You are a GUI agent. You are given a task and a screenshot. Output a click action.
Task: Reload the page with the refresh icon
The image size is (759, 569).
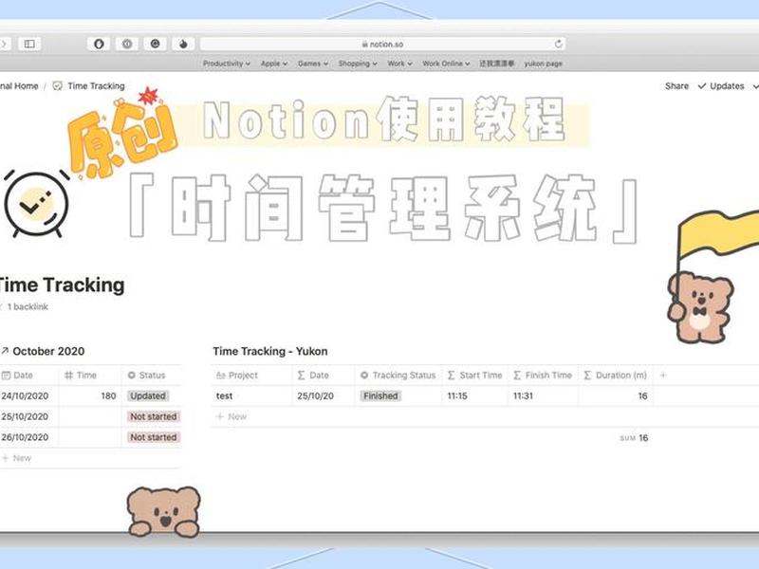click(x=559, y=44)
